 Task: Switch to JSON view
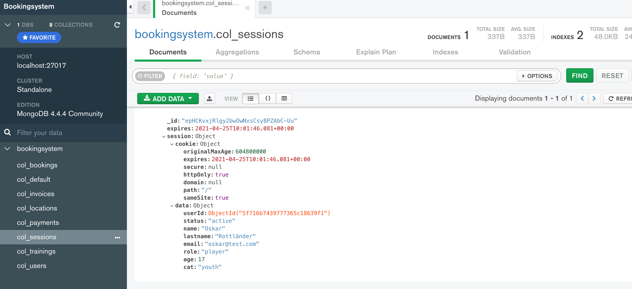point(268,99)
